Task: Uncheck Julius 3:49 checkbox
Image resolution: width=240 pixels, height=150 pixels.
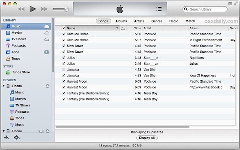Action: pos(63,64)
